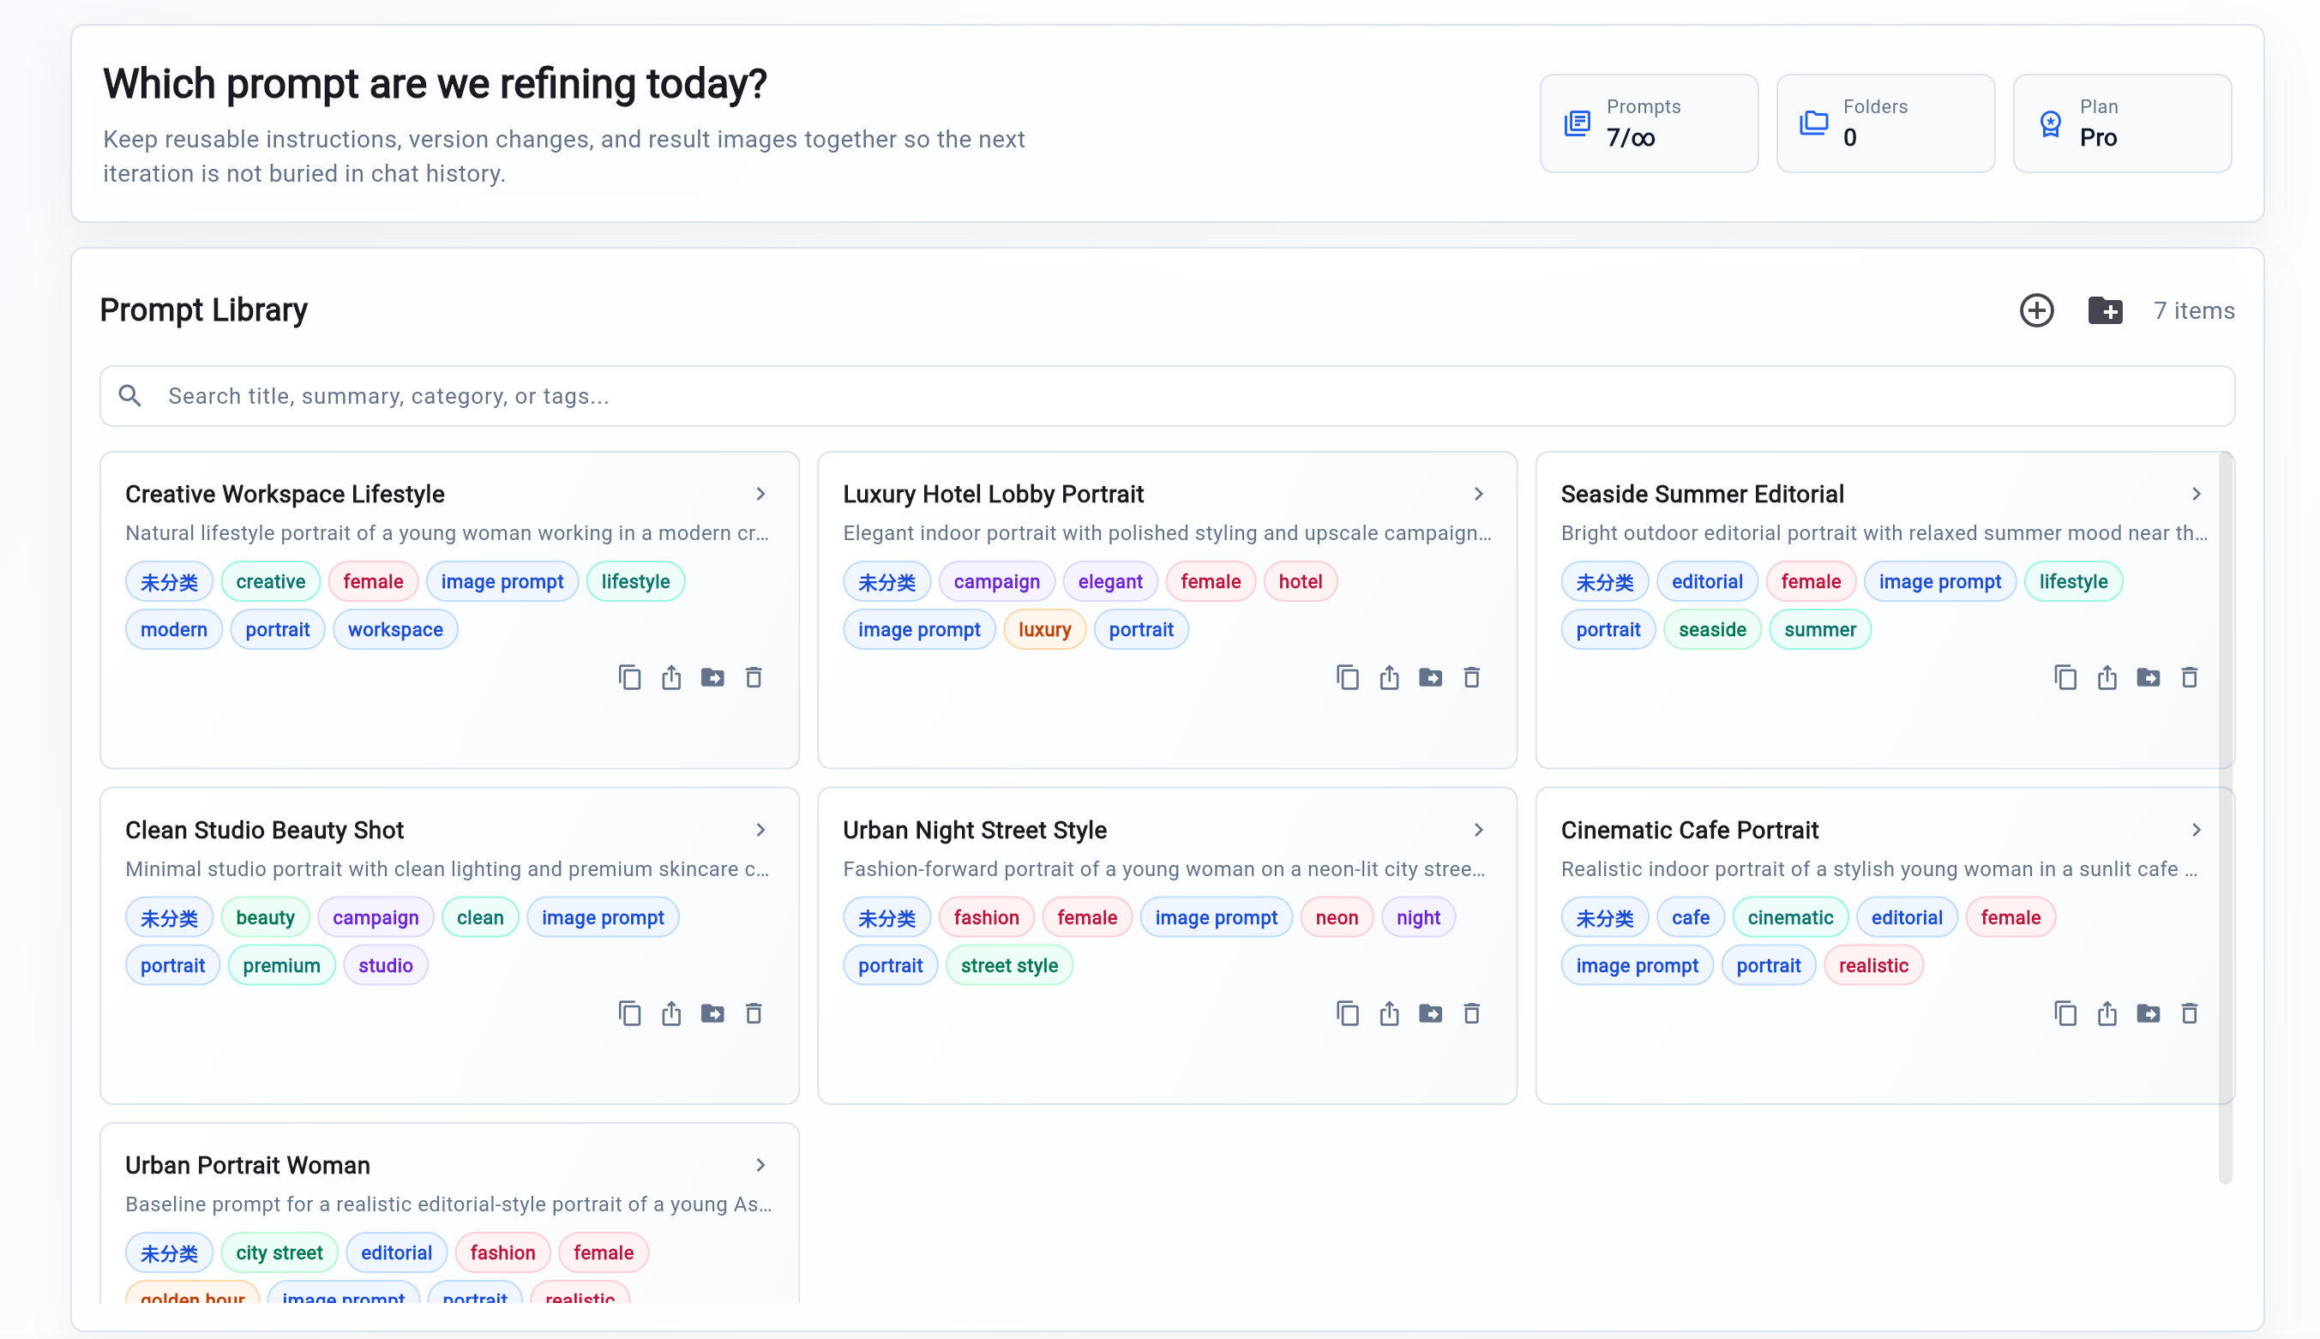Delete the Cinematic Cafe Portrait prompt

tap(2191, 1013)
